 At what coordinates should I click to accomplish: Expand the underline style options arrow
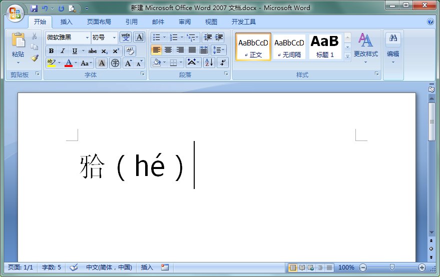[x=83, y=51]
